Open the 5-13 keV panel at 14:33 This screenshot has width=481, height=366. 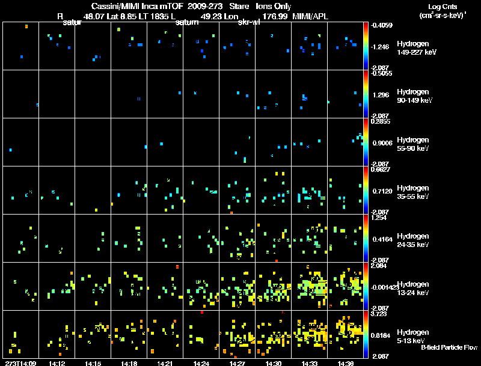click(x=309, y=334)
